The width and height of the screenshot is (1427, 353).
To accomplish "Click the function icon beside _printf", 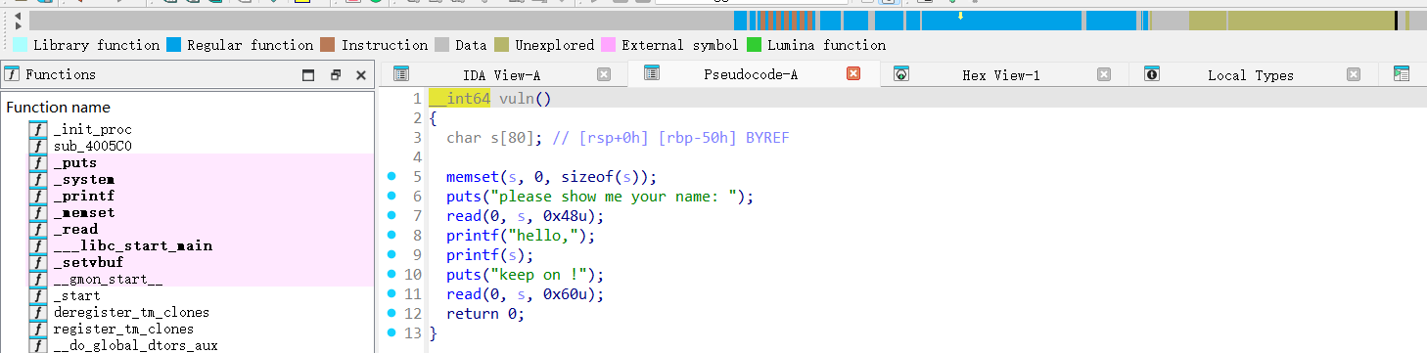I will coord(38,196).
